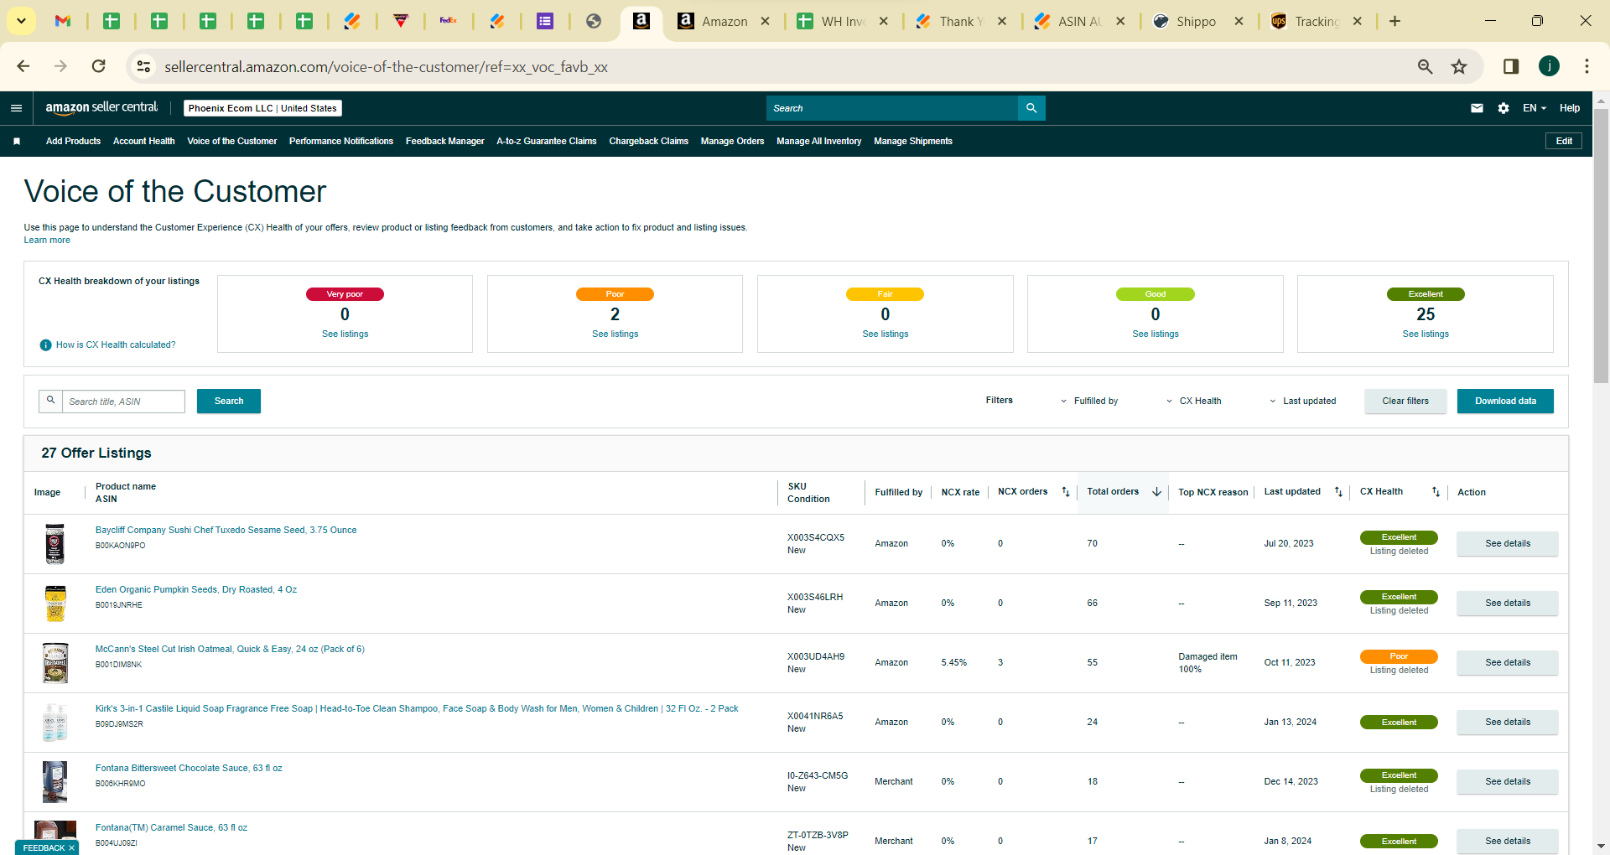Image resolution: width=1610 pixels, height=855 pixels.
Task: Sort by Last updated column arrows
Action: [1338, 492]
